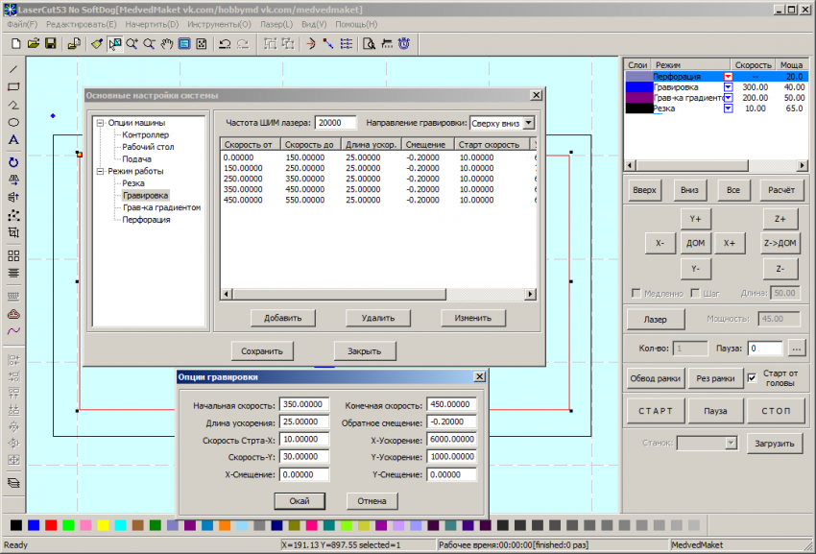Image resolution: width=816 pixels, height=554 pixels.
Task: Select 'Грав-ка градиентом' in settings tree
Action: 161,207
